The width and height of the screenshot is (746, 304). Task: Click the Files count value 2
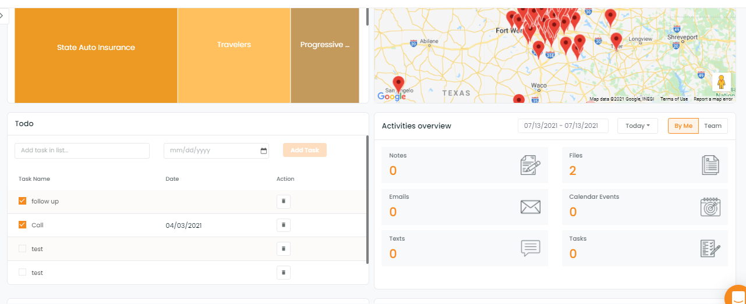(x=572, y=171)
